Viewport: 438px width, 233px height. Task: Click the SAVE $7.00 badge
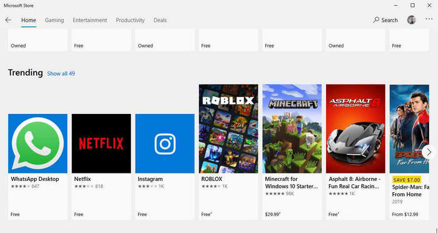click(x=407, y=179)
